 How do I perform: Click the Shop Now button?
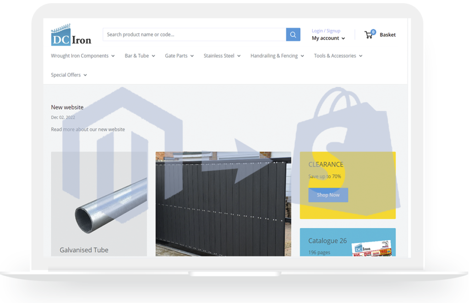click(328, 195)
